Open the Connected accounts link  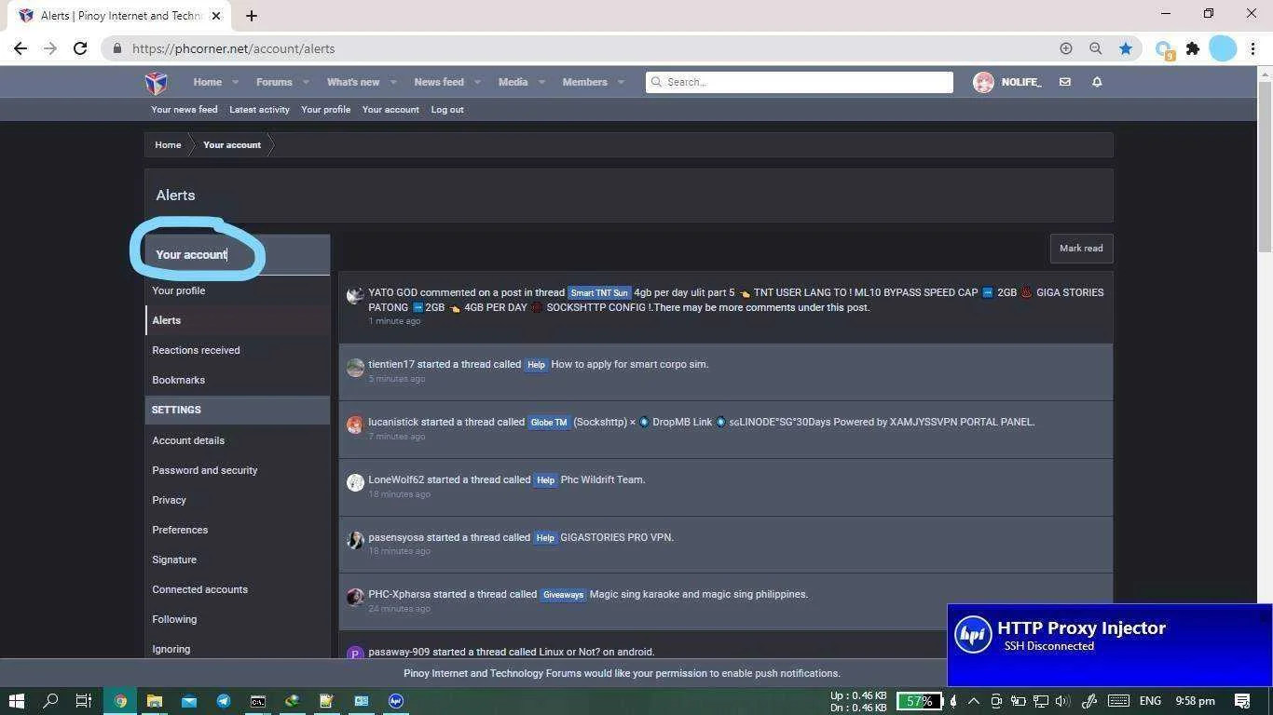pyautogui.click(x=199, y=589)
